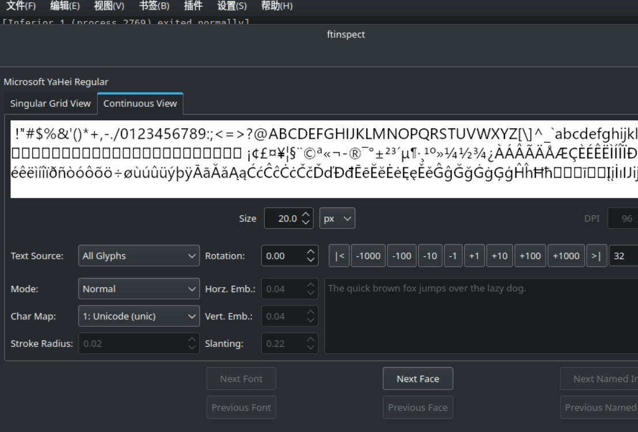Click the Previous Face button
638x432 pixels.
tap(418, 407)
